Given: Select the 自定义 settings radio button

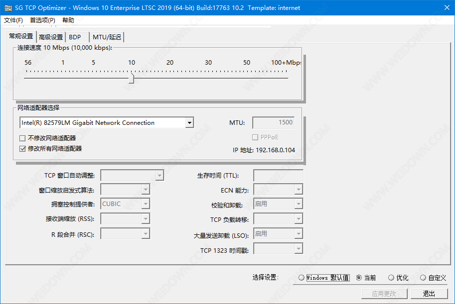Looking at the screenshot, I should tap(423, 278).
